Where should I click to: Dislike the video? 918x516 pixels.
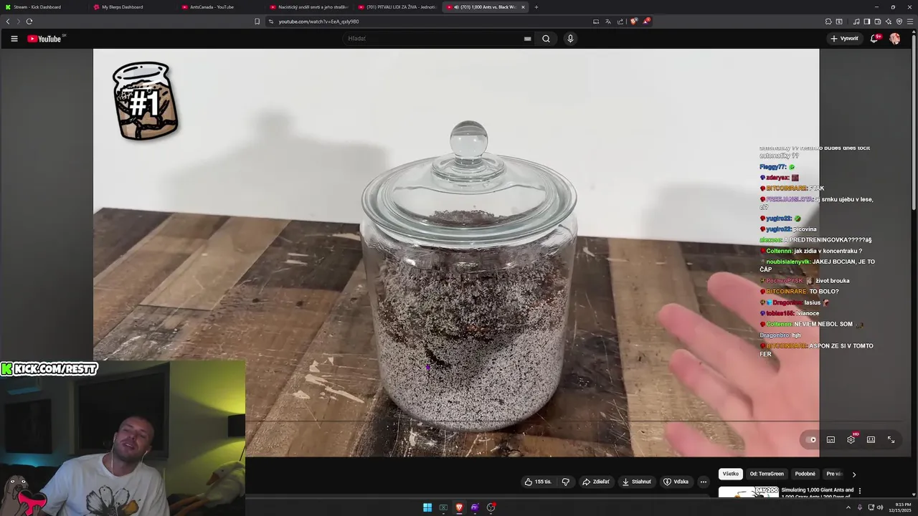pyautogui.click(x=565, y=482)
